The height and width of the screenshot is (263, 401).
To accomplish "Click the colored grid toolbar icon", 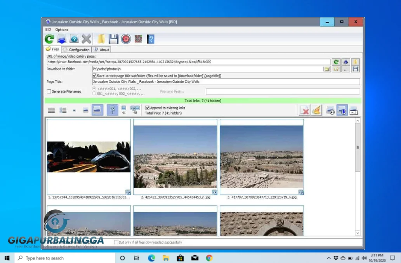I will (138, 39).
